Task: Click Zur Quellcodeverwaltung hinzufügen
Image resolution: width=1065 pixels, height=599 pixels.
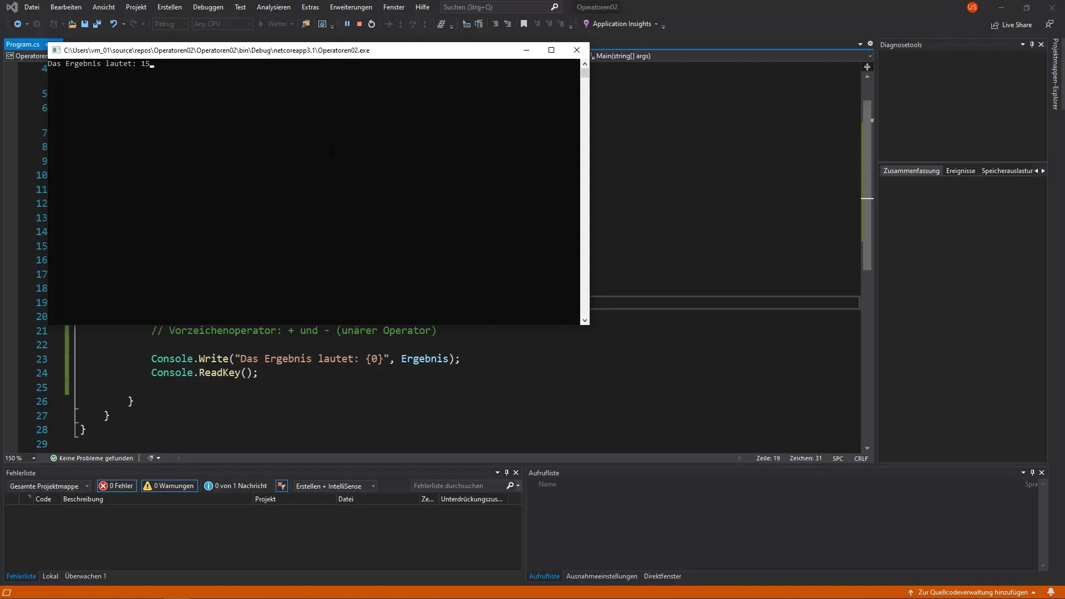Action: (972, 592)
